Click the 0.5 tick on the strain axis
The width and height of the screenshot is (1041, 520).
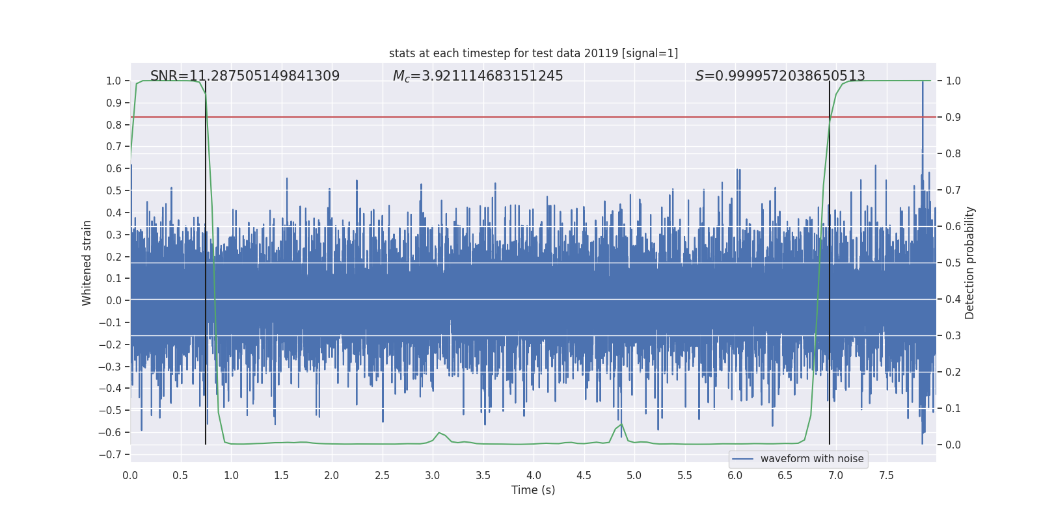click(114, 190)
